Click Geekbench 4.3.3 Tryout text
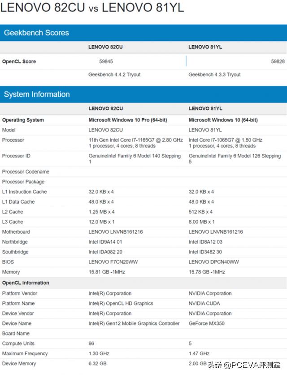Viewport: 287px width, 375px height. click(x=214, y=74)
